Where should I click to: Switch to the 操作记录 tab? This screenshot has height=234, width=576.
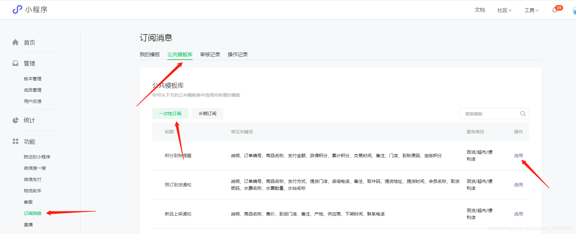238,55
